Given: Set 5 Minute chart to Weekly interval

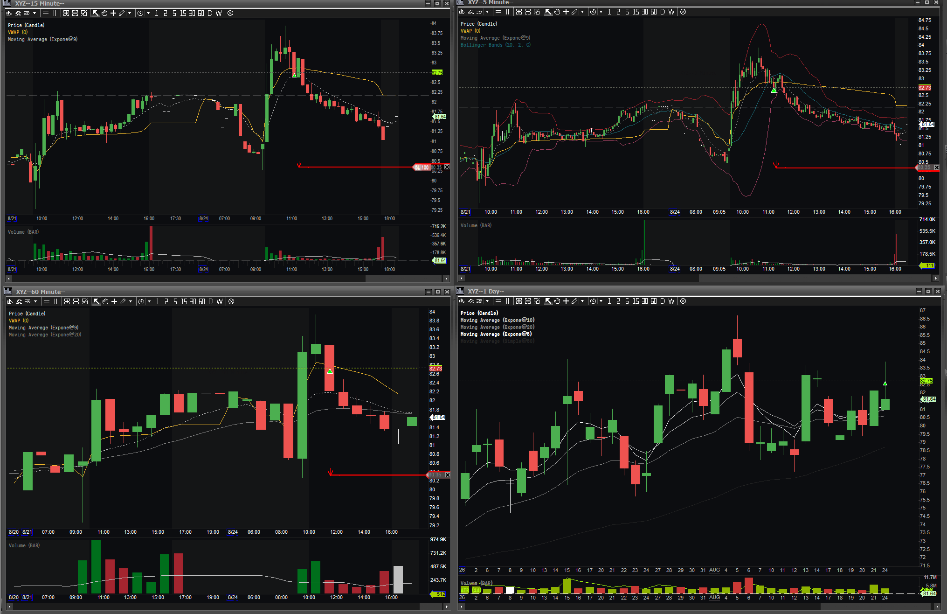Looking at the screenshot, I should 671,12.
